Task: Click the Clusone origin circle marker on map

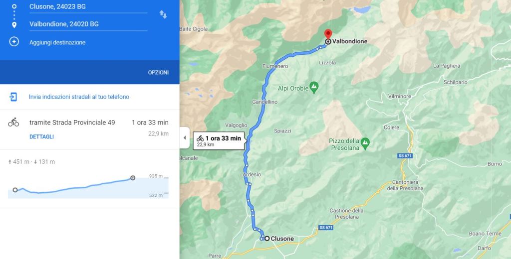Action: pyautogui.click(x=267, y=239)
